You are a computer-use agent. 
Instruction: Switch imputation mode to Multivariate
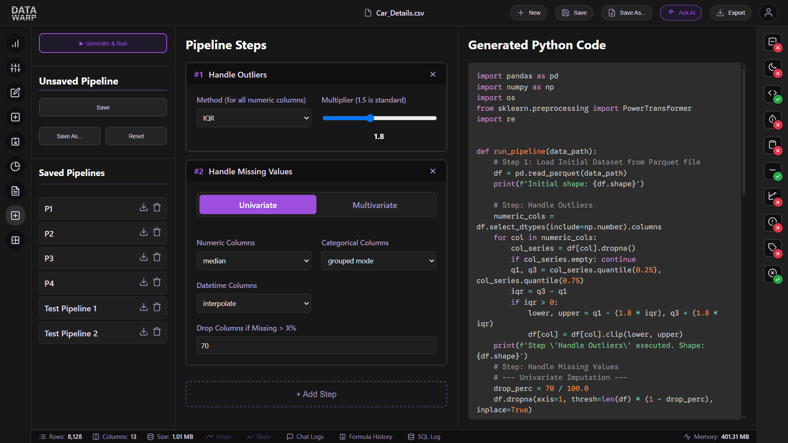pyautogui.click(x=375, y=205)
